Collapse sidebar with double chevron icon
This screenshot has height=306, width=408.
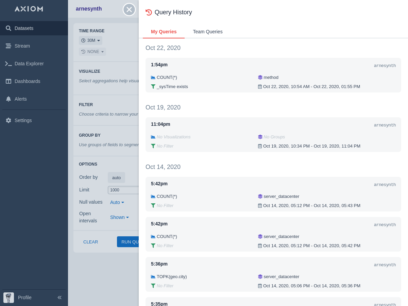pos(60,297)
